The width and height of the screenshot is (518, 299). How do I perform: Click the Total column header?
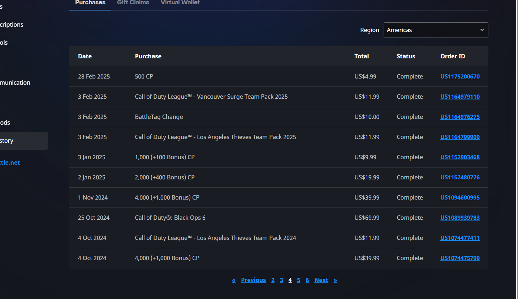(362, 56)
